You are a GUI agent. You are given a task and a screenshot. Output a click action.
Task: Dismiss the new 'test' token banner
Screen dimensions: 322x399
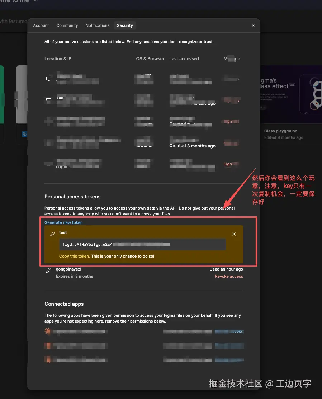point(234,234)
